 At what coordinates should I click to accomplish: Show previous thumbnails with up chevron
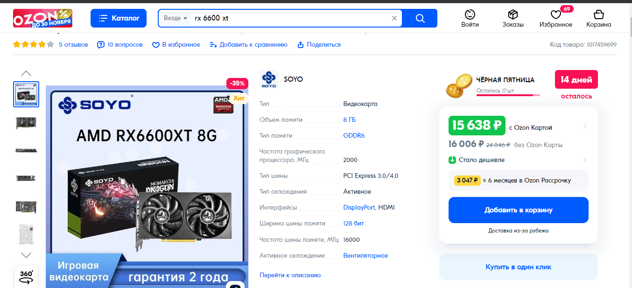pos(26,73)
